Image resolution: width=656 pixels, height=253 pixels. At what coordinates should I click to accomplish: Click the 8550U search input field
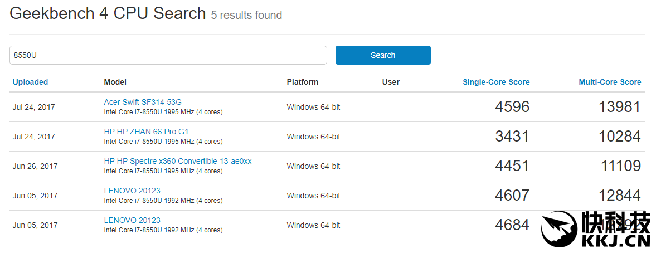tap(168, 55)
